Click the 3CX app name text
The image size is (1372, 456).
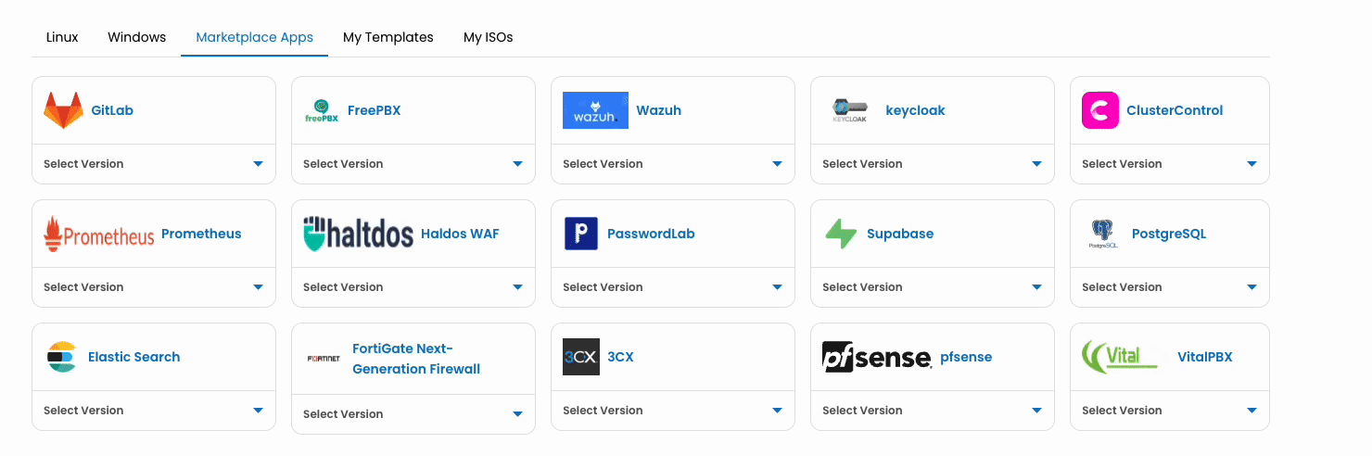pyautogui.click(x=621, y=357)
